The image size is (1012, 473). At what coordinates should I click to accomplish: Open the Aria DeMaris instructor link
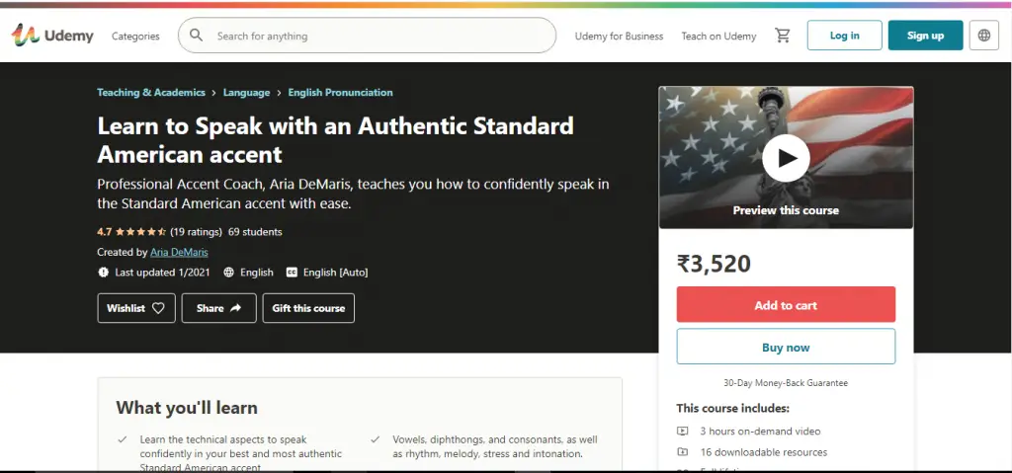(179, 252)
